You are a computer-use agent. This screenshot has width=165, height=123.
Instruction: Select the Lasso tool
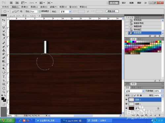pyautogui.click(x=4, y=27)
